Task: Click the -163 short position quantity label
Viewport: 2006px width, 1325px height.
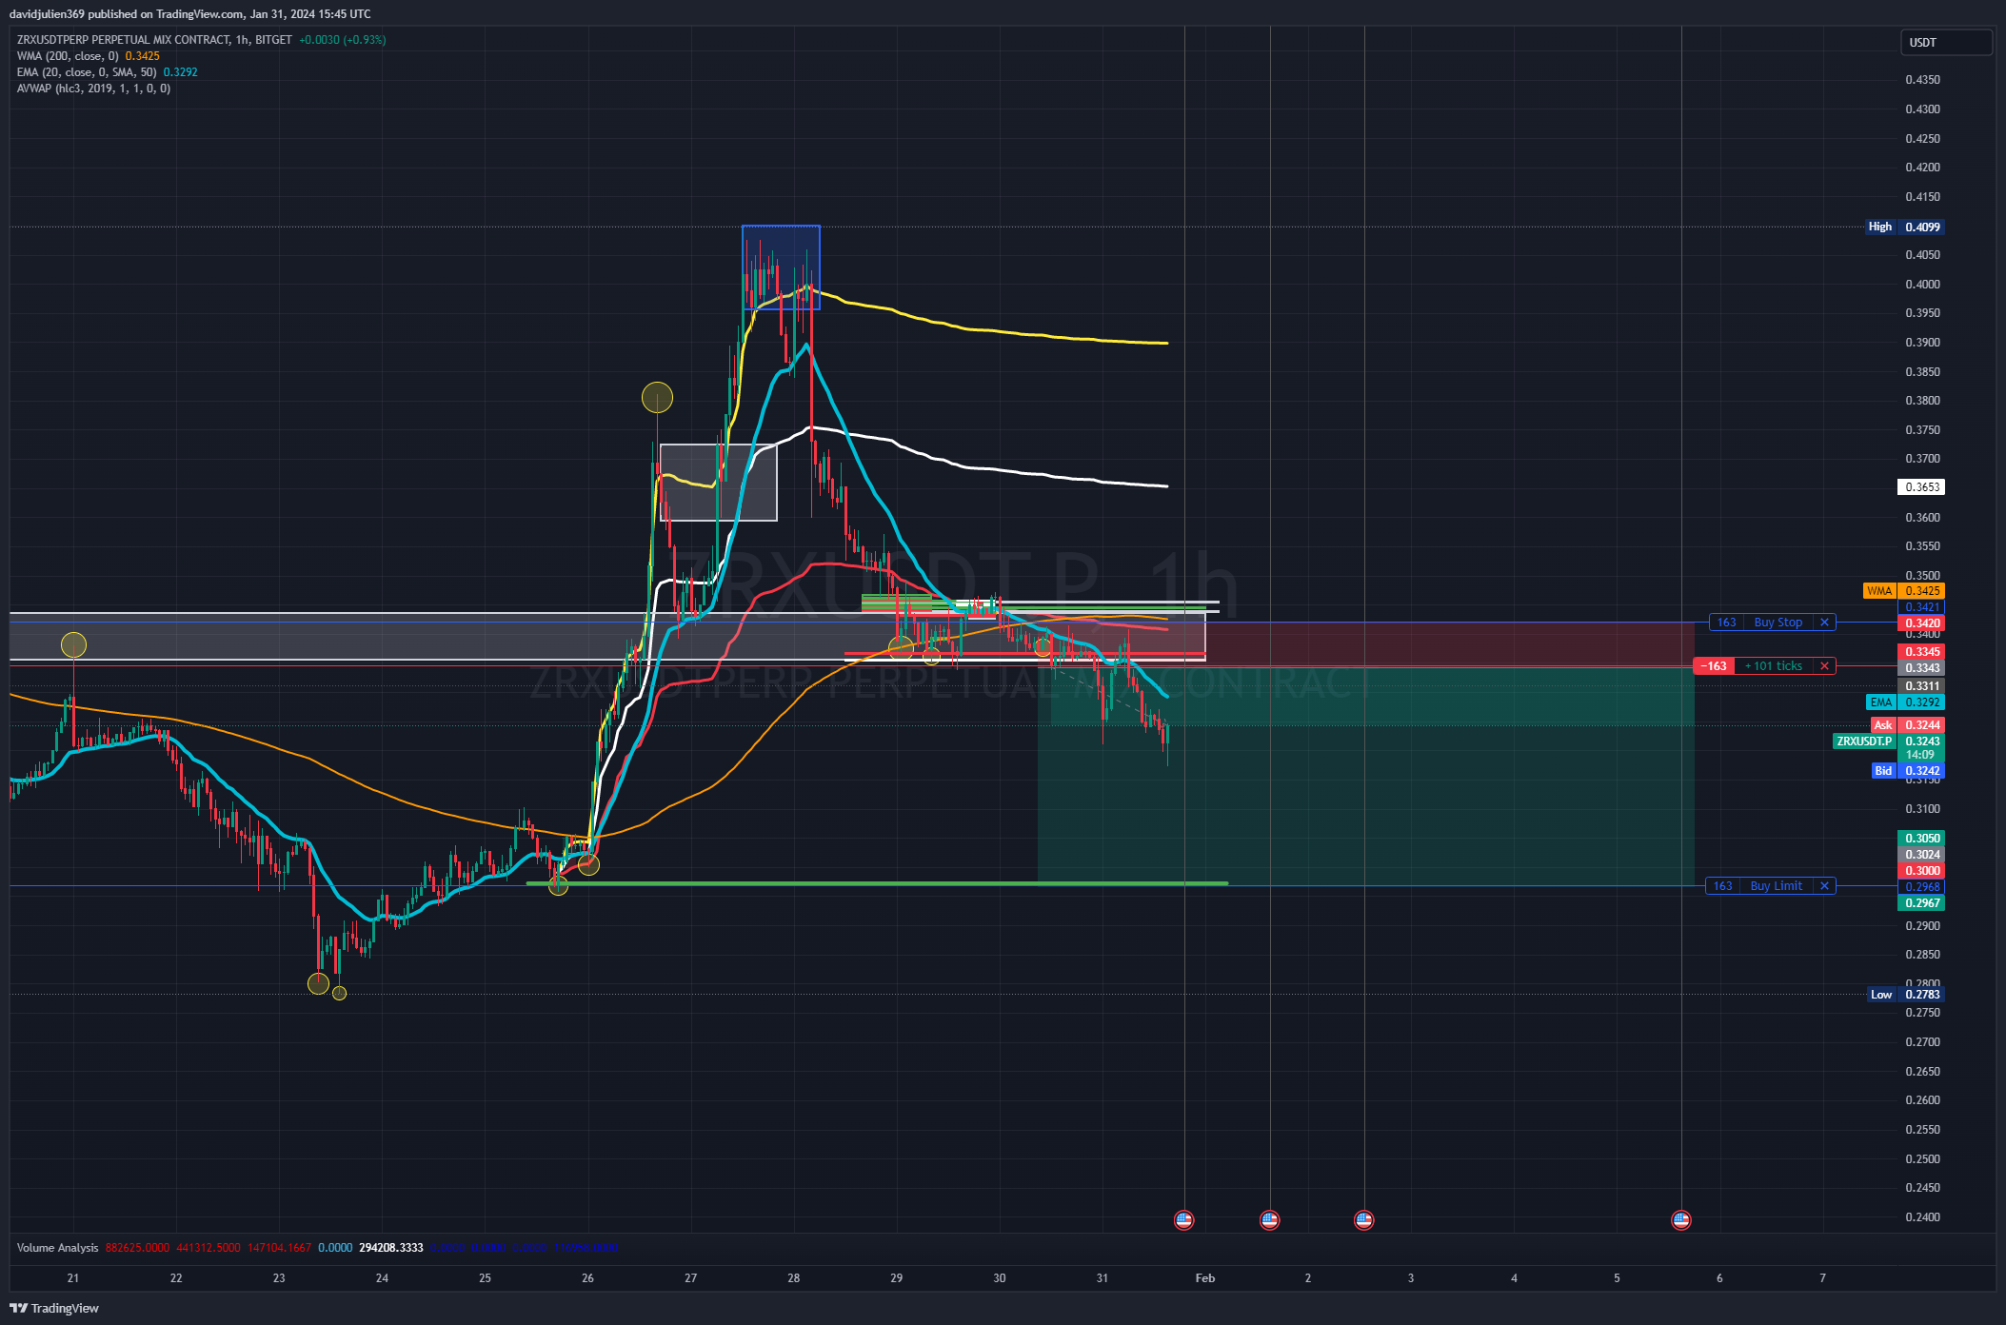Action: 1715,666
